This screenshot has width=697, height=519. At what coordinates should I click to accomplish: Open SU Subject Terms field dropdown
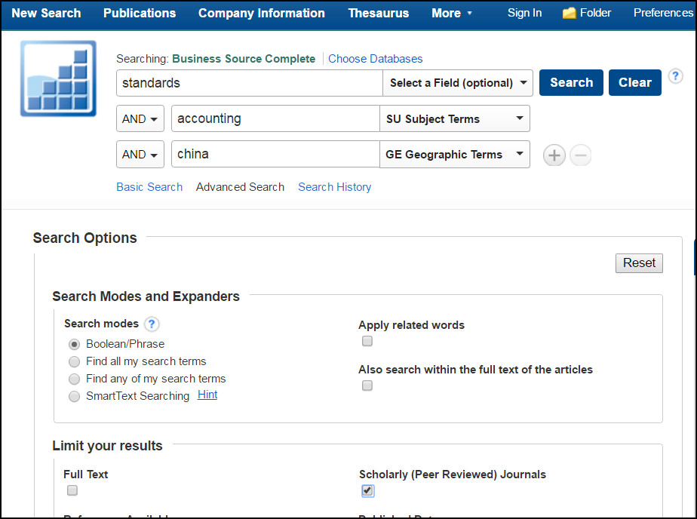pyautogui.click(x=455, y=118)
